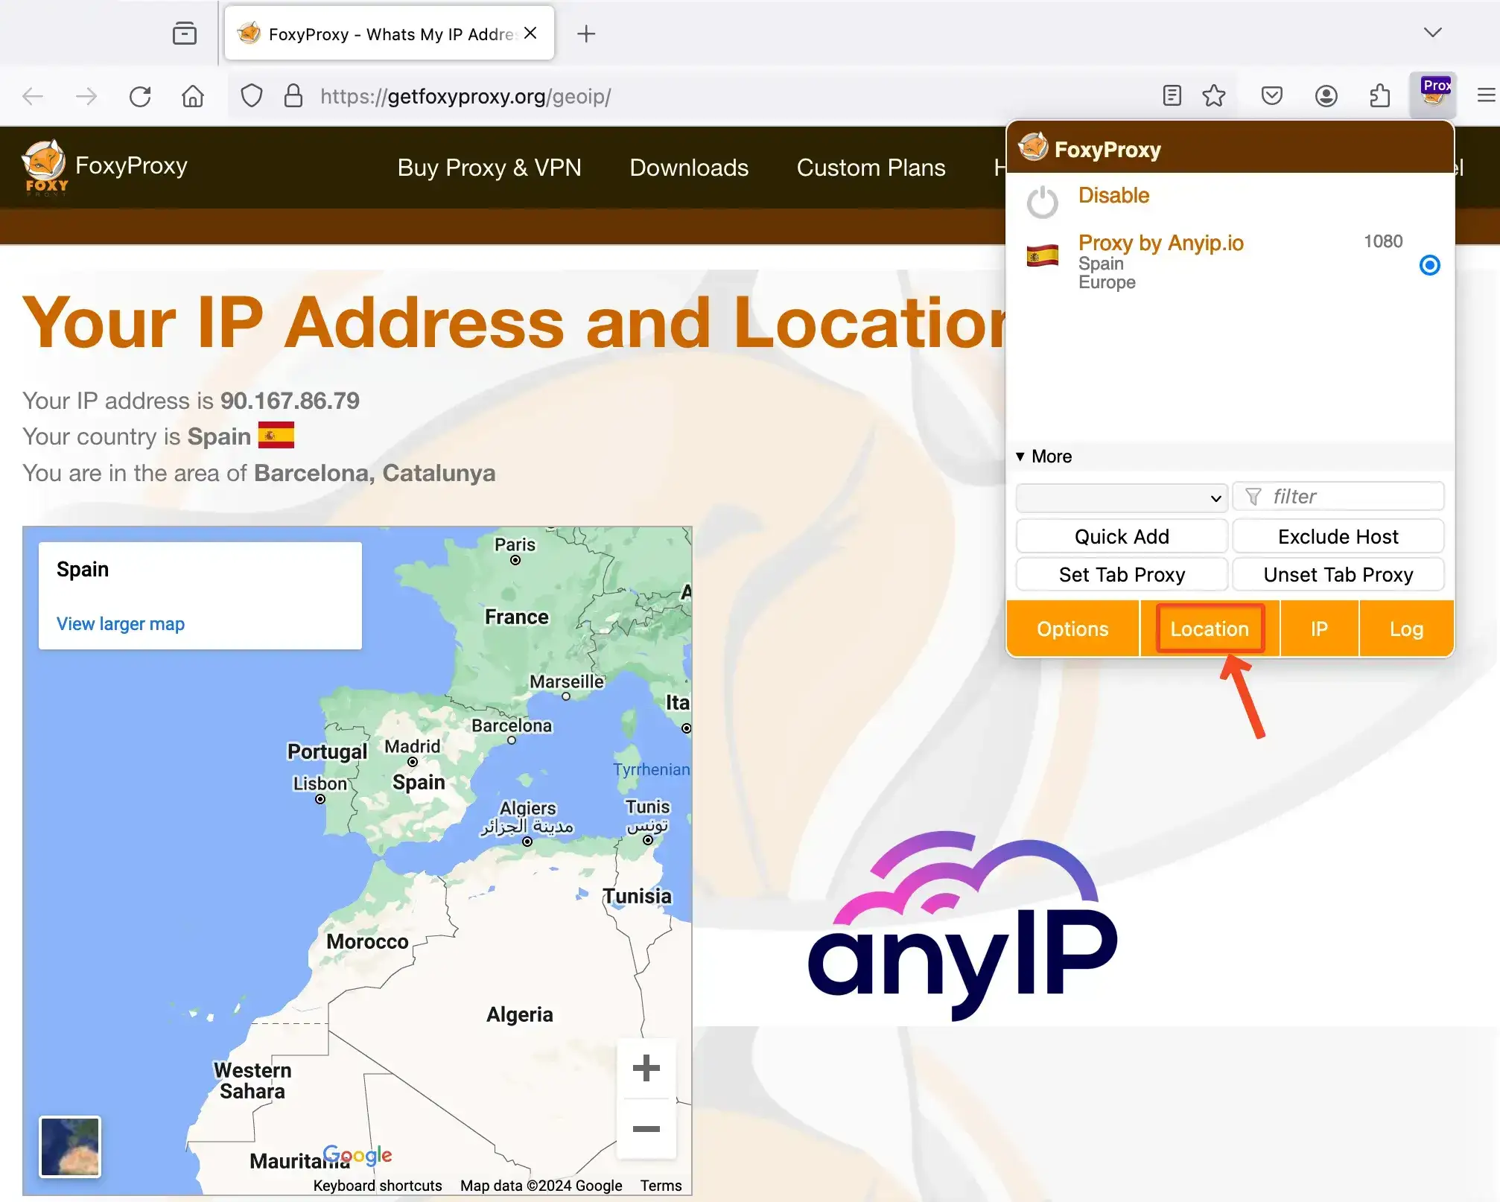Image resolution: width=1500 pixels, height=1202 pixels.
Task: Disable FoxyProxy from the popup
Action: pyautogui.click(x=1113, y=195)
